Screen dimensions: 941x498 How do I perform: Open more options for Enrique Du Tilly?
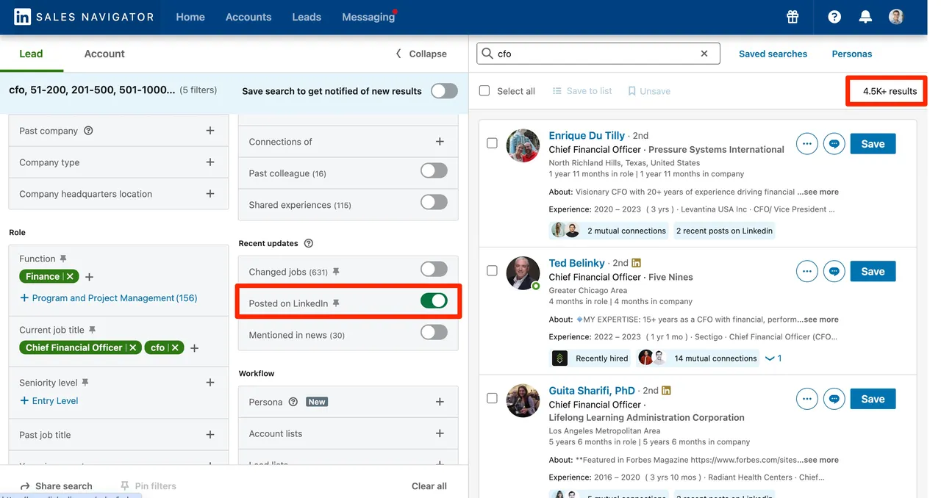(807, 144)
